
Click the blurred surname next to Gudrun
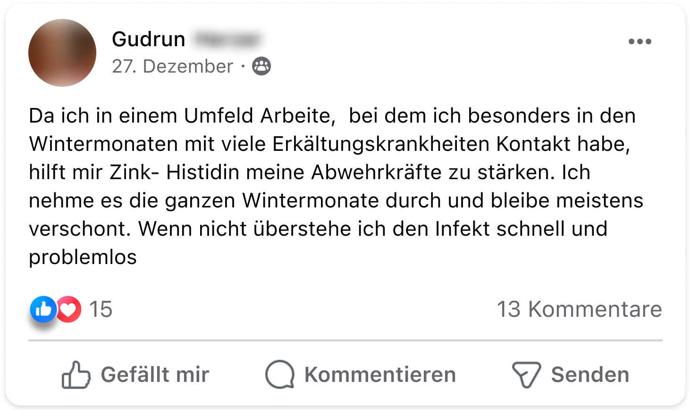(x=227, y=39)
